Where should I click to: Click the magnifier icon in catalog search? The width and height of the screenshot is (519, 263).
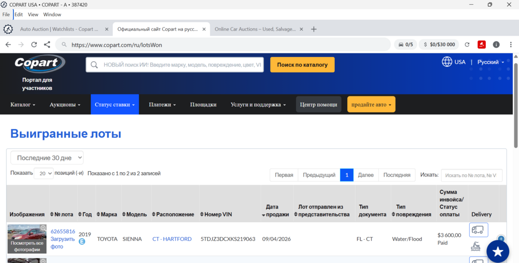pos(94,65)
